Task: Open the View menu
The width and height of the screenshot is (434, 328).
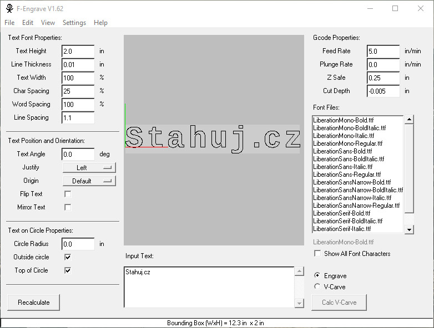Action: coord(48,23)
